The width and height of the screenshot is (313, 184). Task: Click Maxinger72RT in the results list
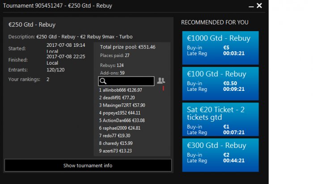[x=122, y=105]
